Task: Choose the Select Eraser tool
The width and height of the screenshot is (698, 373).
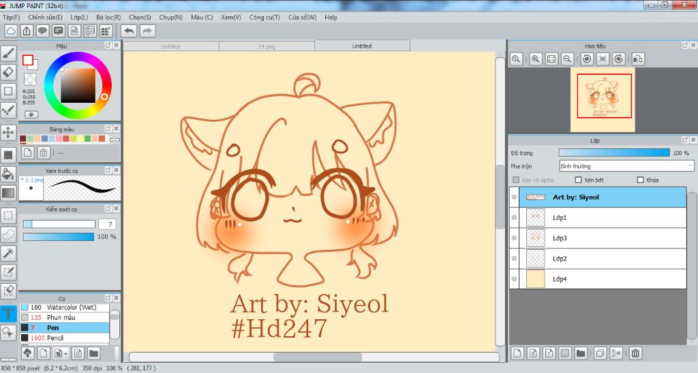Action: [x=8, y=291]
